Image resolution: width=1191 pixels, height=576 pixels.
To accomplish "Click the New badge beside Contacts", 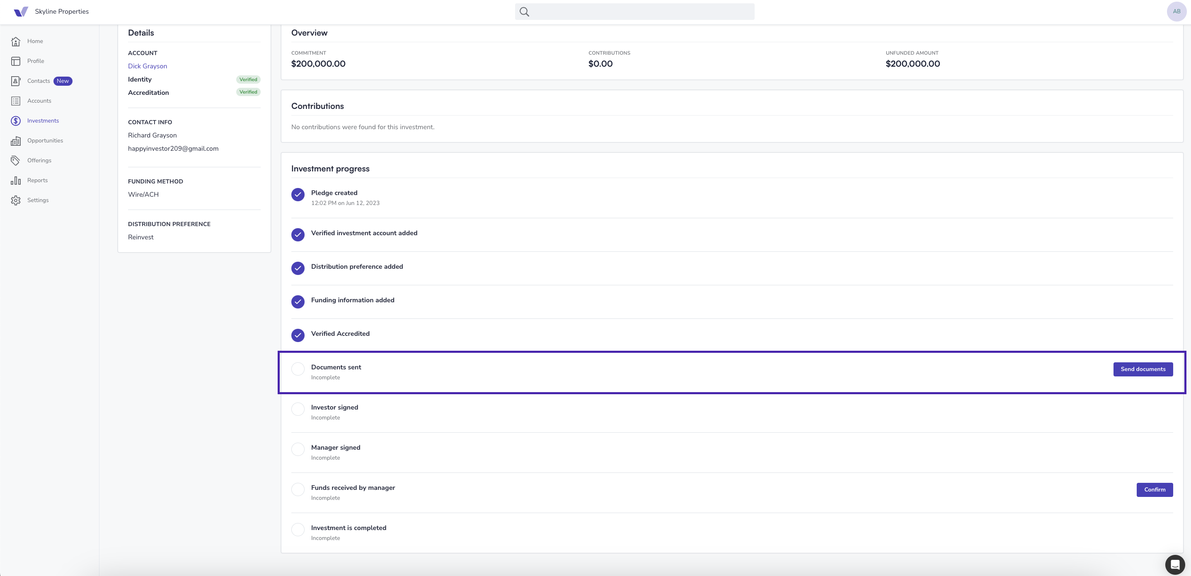I will (63, 81).
